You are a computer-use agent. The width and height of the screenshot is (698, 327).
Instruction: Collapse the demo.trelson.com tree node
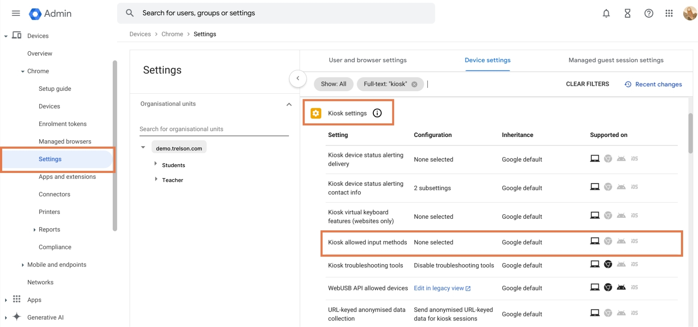[143, 147]
